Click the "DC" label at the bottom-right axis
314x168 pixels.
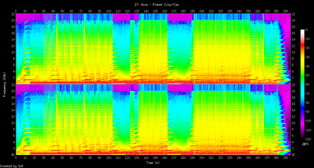click(x=293, y=155)
